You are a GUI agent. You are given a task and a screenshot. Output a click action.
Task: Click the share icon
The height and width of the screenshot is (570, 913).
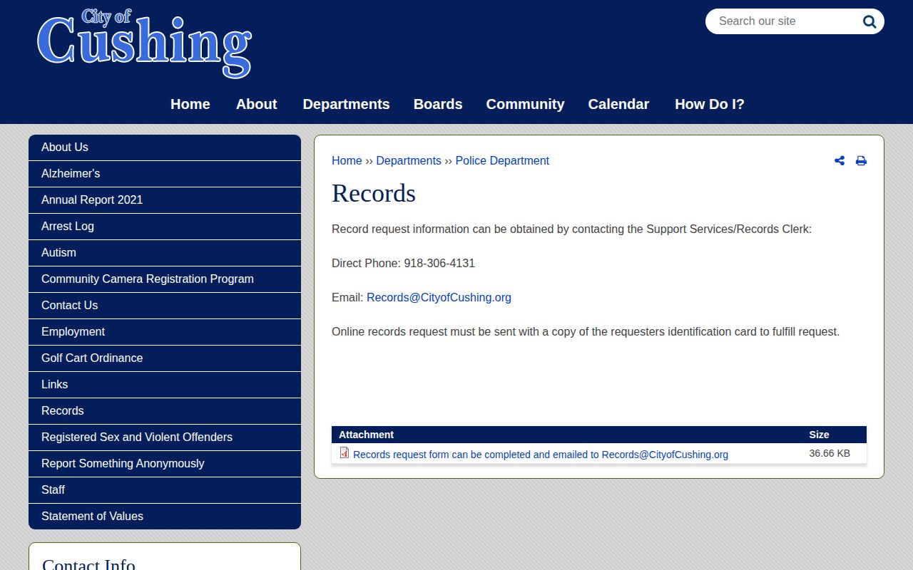pyautogui.click(x=840, y=161)
